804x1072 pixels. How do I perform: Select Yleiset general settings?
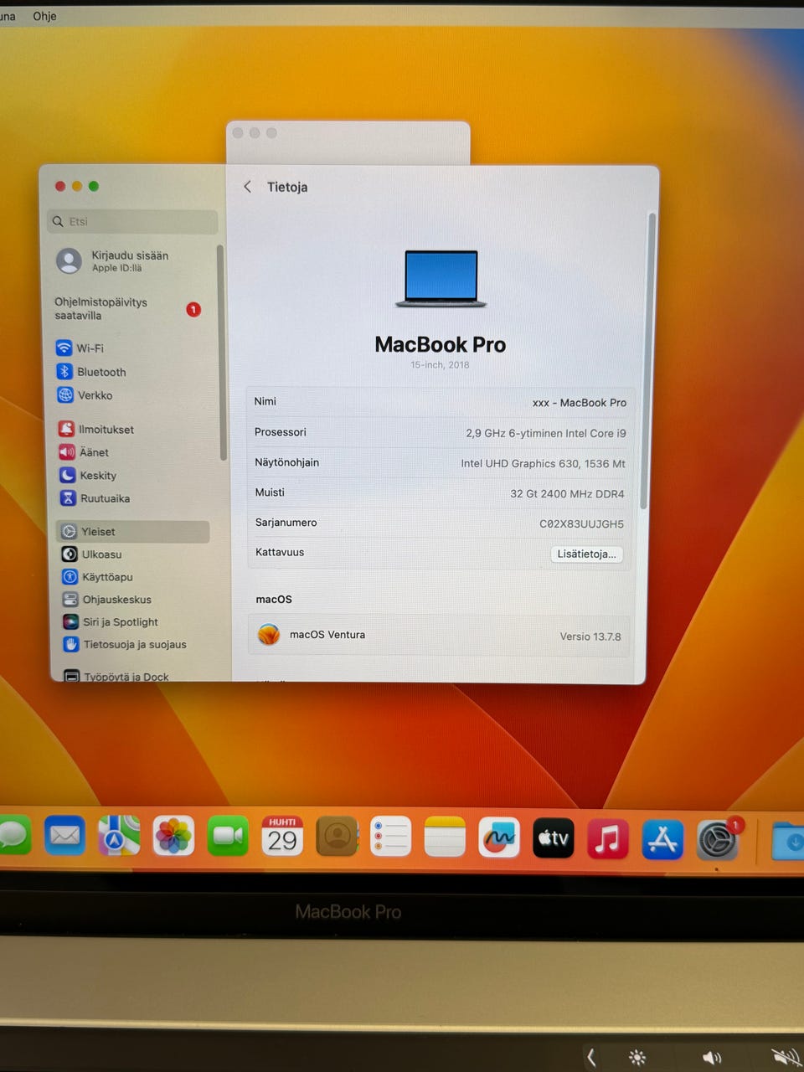point(133,532)
